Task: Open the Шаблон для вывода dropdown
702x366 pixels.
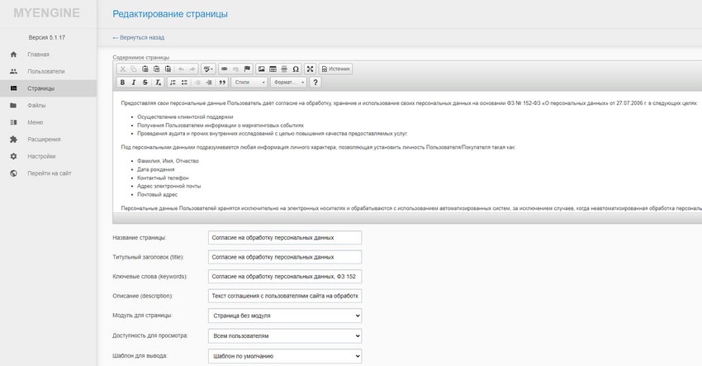Action: (285, 356)
